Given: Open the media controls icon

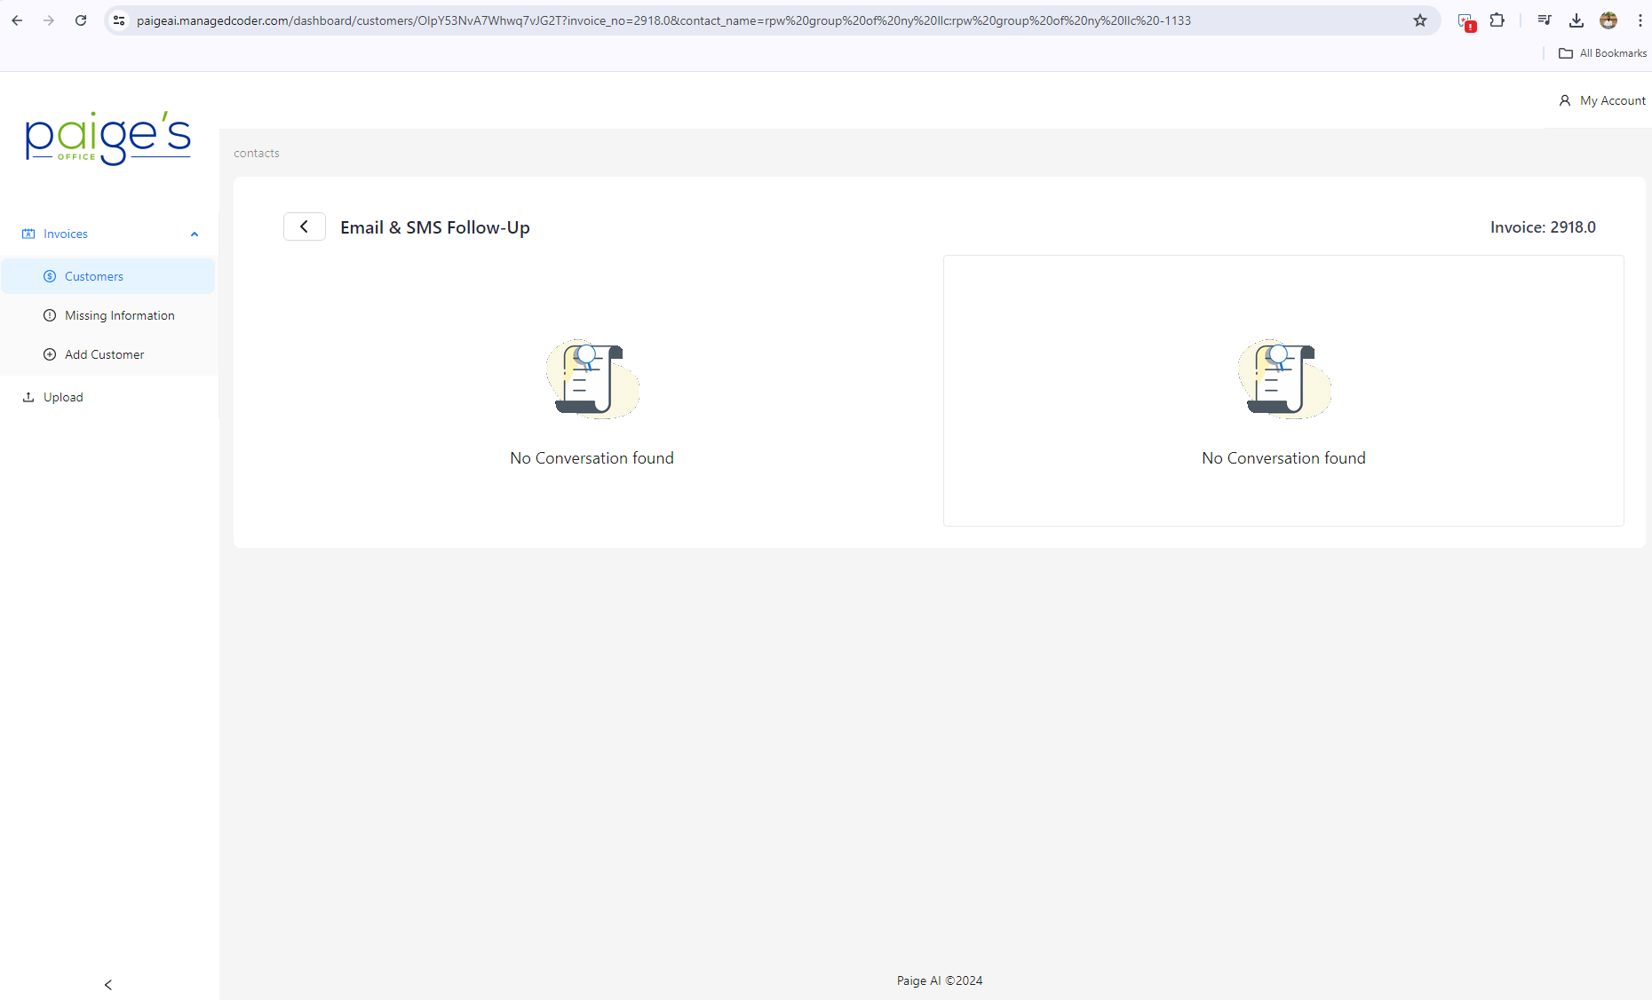Looking at the screenshot, I should point(1545,20).
